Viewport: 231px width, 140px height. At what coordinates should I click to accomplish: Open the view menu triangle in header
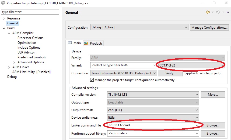[x=228, y=12]
